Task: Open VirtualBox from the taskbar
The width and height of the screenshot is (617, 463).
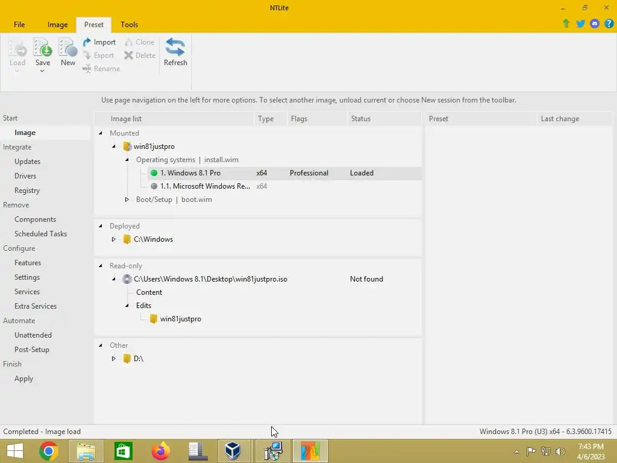Action: click(x=233, y=451)
